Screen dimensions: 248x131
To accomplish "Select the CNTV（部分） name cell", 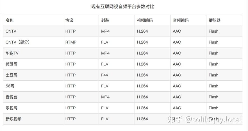I will pos(17,42).
